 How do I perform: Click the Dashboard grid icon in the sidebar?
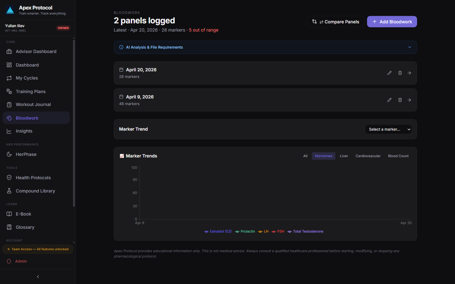(x=9, y=65)
